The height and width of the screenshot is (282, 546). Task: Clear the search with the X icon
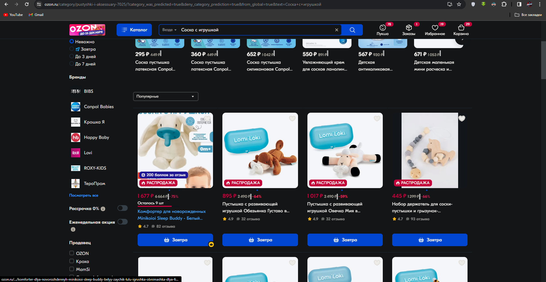(x=336, y=30)
